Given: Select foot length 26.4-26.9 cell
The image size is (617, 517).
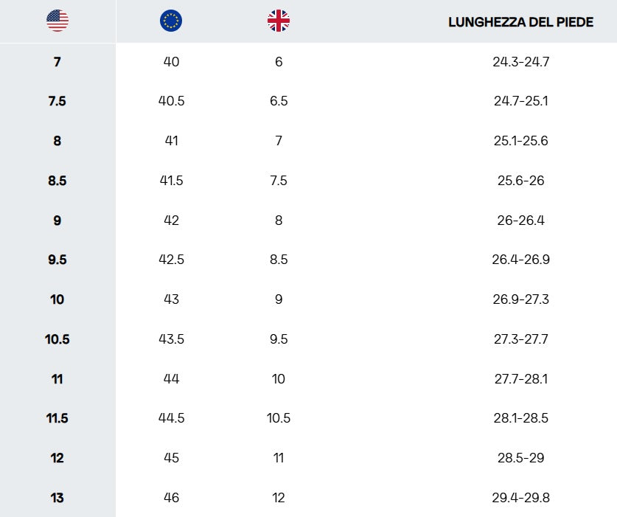Looking at the screenshot, I should point(520,260).
